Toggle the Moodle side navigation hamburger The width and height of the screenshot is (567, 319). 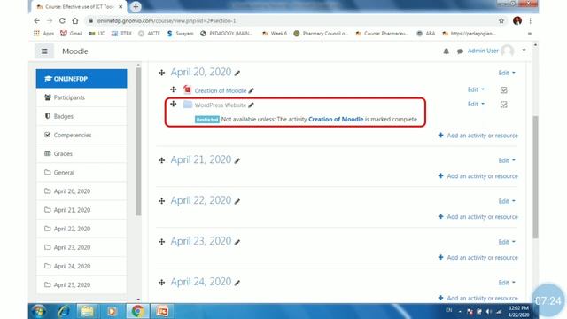[x=44, y=51]
